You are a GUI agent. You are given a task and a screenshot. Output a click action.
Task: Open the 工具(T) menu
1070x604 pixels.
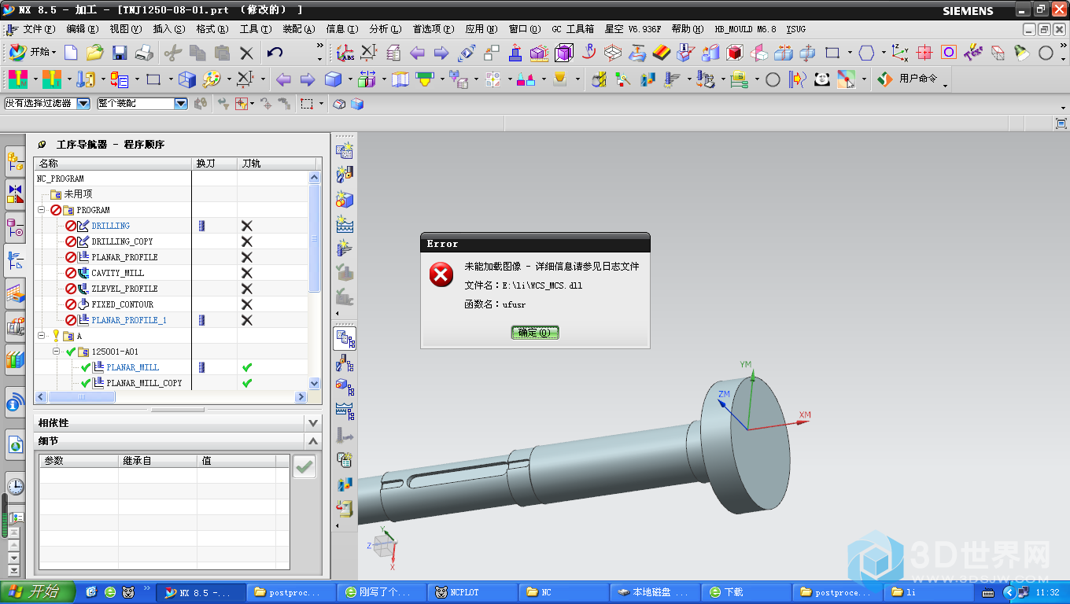pyautogui.click(x=256, y=29)
